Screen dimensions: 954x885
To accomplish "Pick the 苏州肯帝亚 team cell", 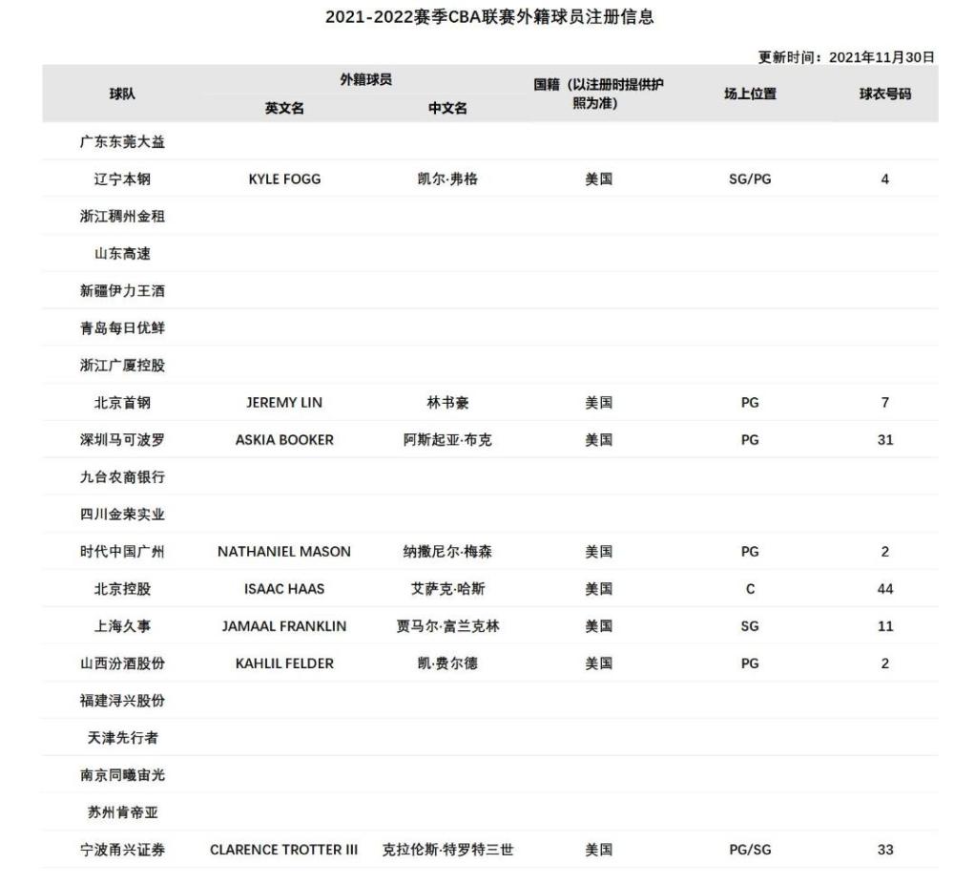I will 122,812.
